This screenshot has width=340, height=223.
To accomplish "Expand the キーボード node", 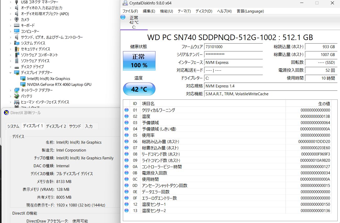I will [10, 25].
